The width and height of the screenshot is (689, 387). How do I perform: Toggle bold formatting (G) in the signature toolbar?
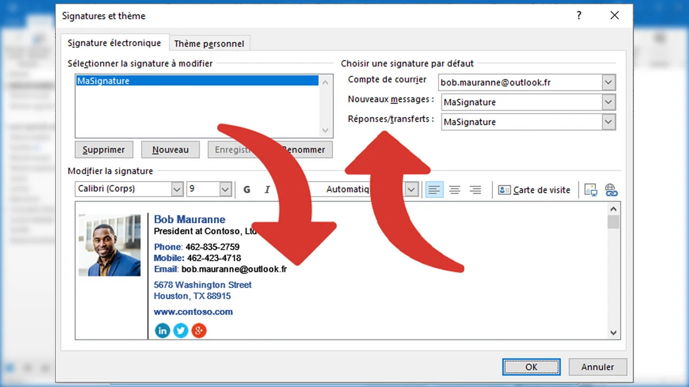click(247, 190)
